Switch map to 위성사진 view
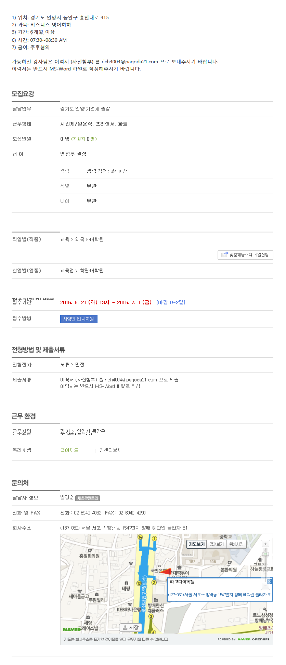 (236, 544)
